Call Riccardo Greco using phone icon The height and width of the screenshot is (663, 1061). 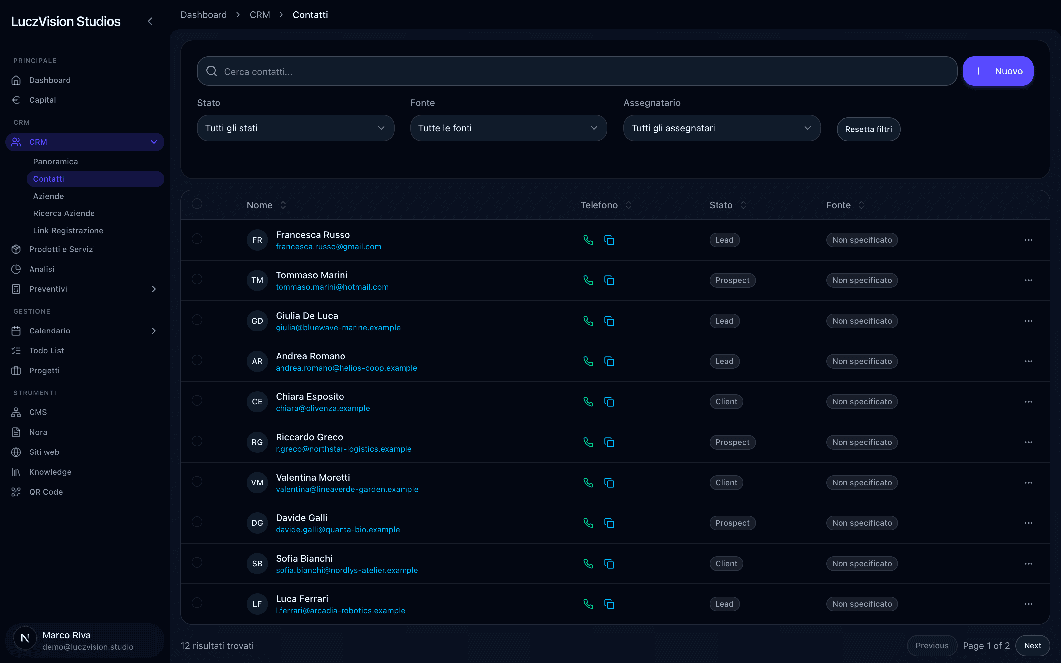pyautogui.click(x=588, y=442)
